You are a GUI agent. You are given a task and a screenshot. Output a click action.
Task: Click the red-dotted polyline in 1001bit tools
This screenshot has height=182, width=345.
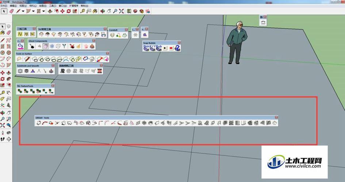(x=45, y=123)
